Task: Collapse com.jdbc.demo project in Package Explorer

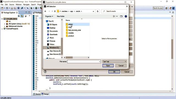Action: (x=2, y=19)
